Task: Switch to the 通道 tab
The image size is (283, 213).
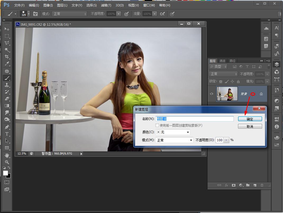Action: (x=222, y=61)
